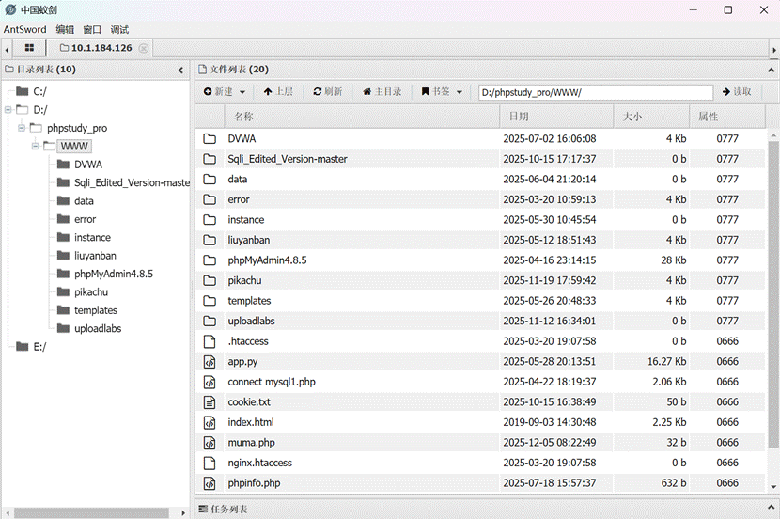
Task: Sort by the 属性 column header
Action: 727,117
